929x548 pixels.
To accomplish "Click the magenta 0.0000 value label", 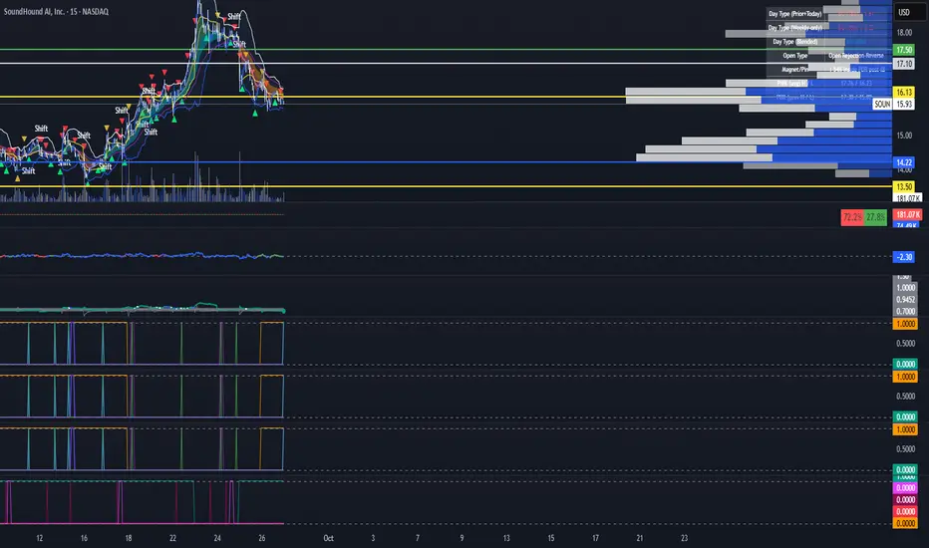I will coord(905,487).
